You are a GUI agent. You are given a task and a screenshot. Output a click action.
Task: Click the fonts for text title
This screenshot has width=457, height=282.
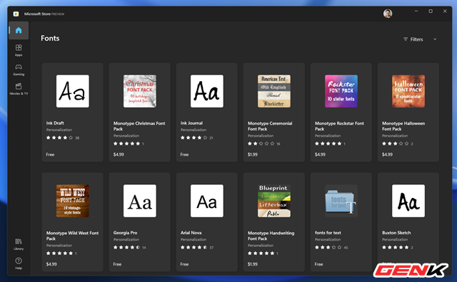coord(328,233)
